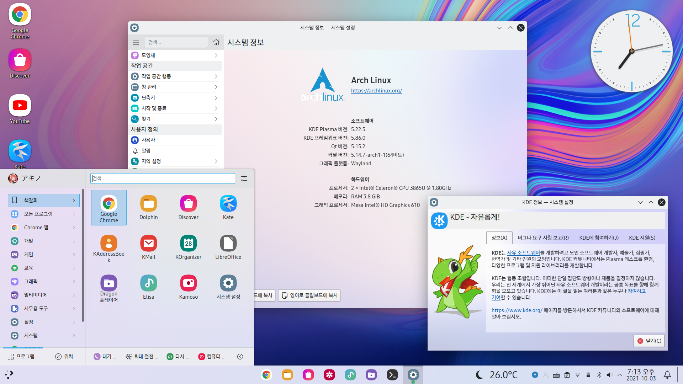Open hamburger menu in System Settings
Image resolution: width=683 pixels, height=384 pixels.
click(136, 42)
